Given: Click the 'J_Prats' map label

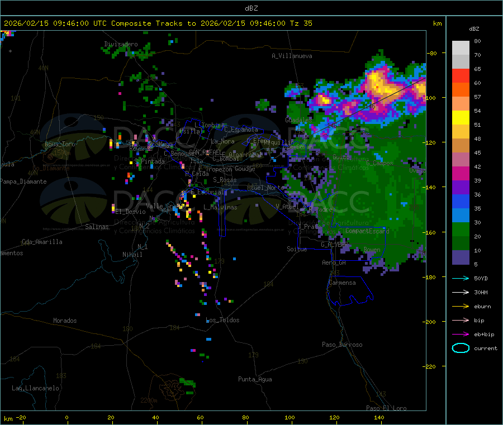Looking at the screenshot, I should pyautogui.click(x=309, y=226).
